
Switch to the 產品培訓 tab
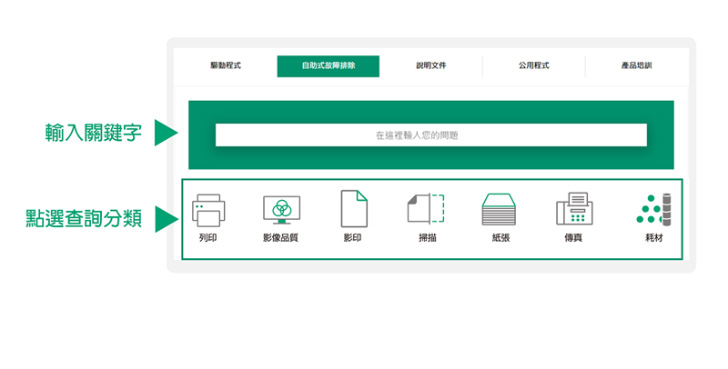click(x=637, y=66)
